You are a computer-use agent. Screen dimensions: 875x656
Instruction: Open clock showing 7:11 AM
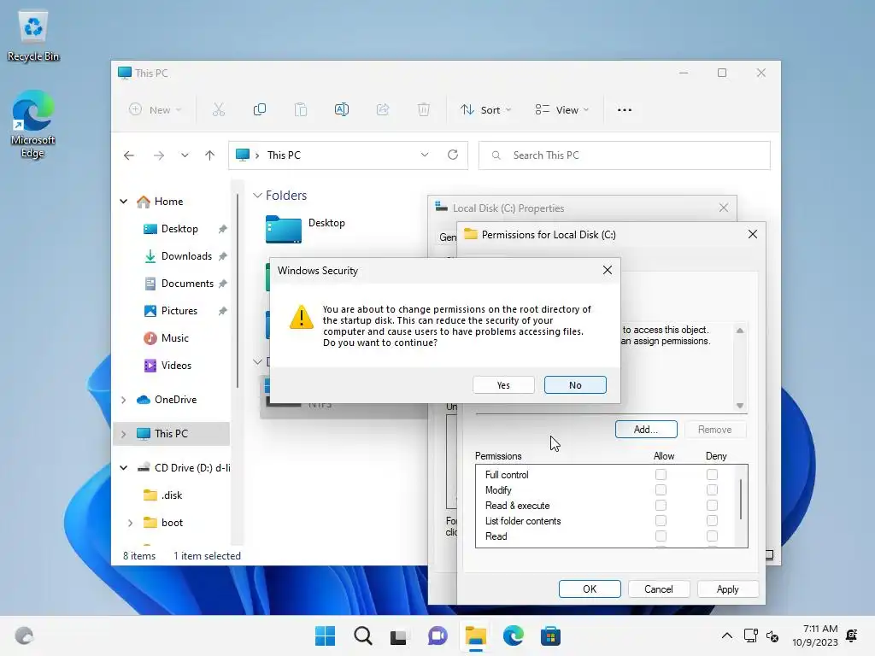(x=814, y=635)
